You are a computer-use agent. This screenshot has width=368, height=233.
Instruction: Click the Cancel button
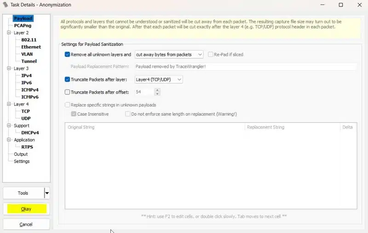pyautogui.click(x=26, y=224)
